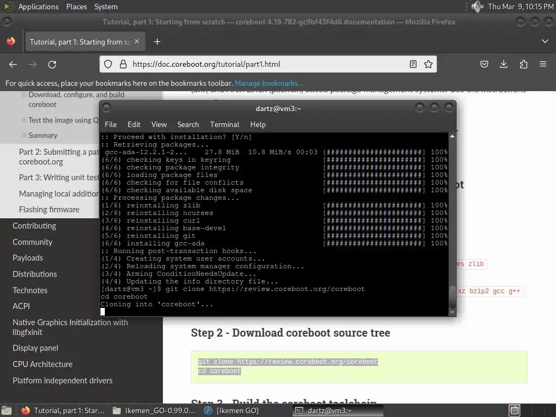
Task: Open the terminal Help menu
Action: click(258, 124)
